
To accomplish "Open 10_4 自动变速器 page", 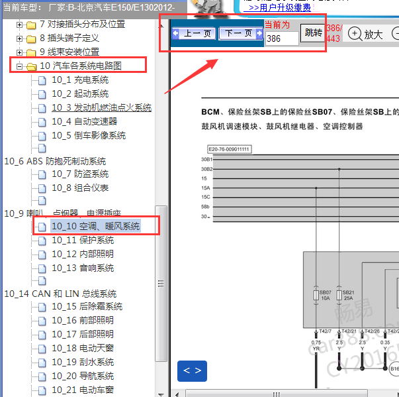I will point(85,121).
